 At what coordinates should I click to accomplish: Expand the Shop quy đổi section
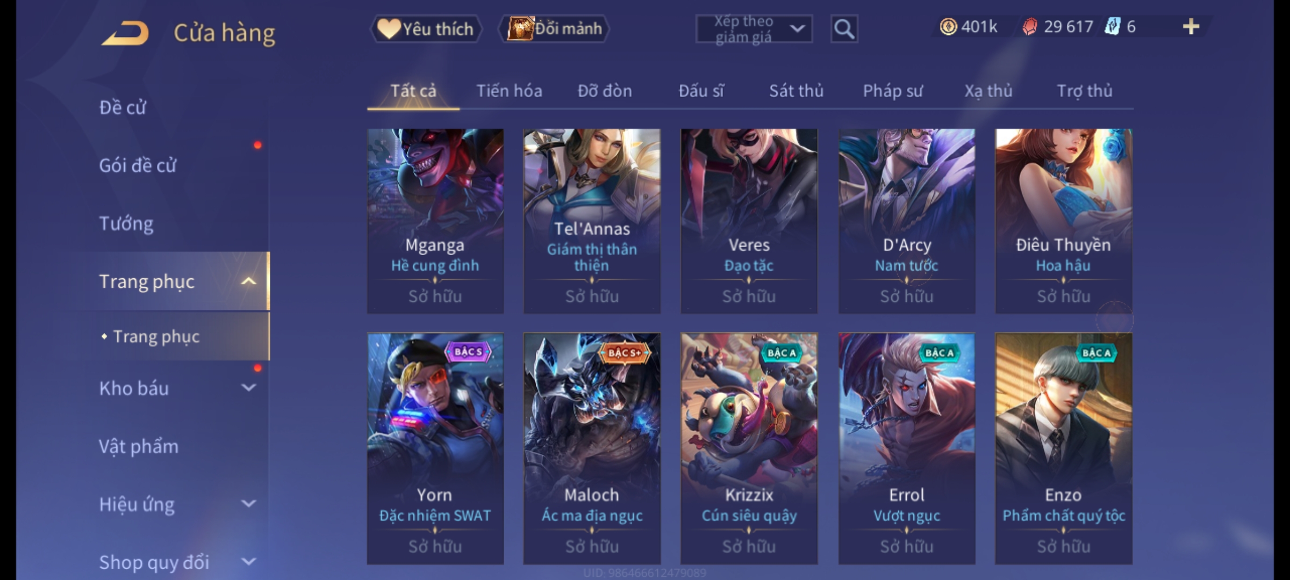click(248, 561)
